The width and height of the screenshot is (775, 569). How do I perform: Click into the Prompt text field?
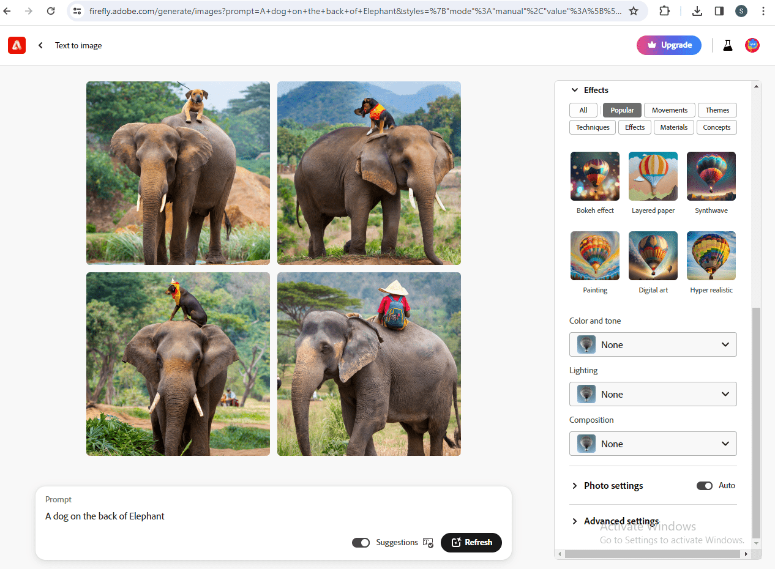click(x=274, y=516)
